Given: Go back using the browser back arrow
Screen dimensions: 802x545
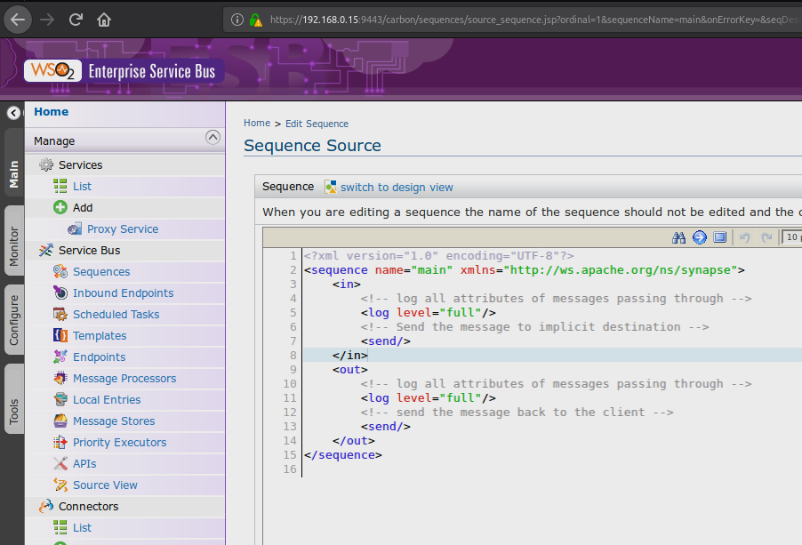Looking at the screenshot, I should click(19, 19).
